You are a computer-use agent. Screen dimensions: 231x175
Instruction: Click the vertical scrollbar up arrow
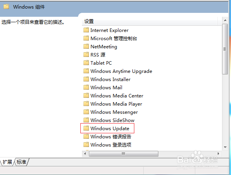click(x=225, y=20)
